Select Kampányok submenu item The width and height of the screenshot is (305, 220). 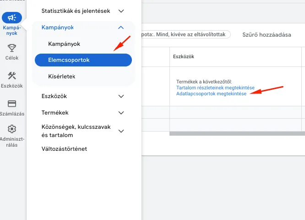[64, 44]
